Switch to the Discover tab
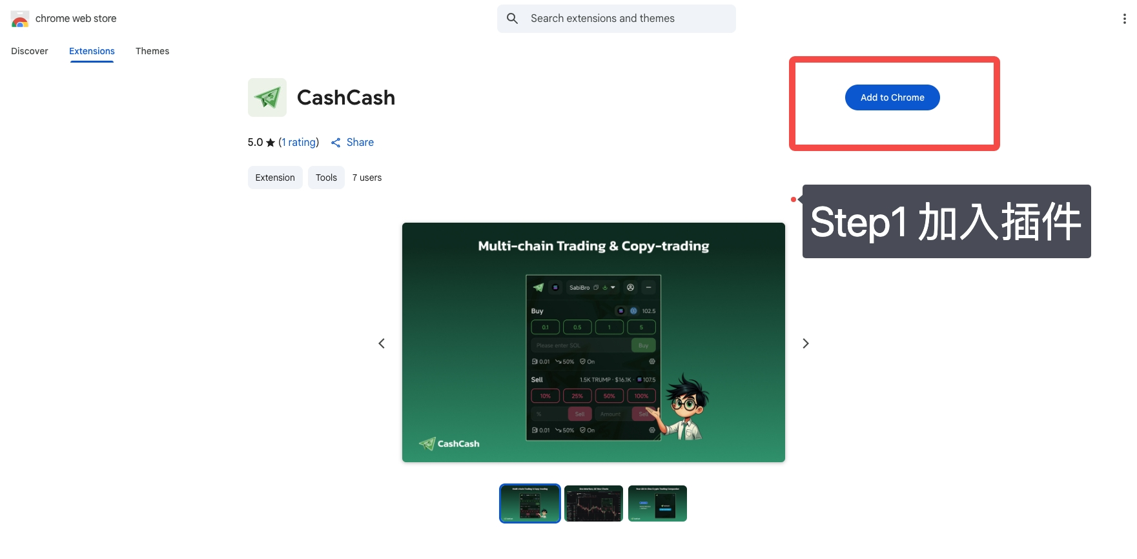This screenshot has width=1137, height=559. (30, 51)
